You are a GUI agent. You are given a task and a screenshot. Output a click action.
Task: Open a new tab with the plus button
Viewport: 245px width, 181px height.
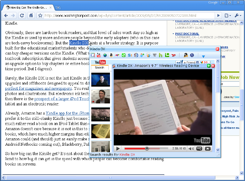(x=58, y=7)
